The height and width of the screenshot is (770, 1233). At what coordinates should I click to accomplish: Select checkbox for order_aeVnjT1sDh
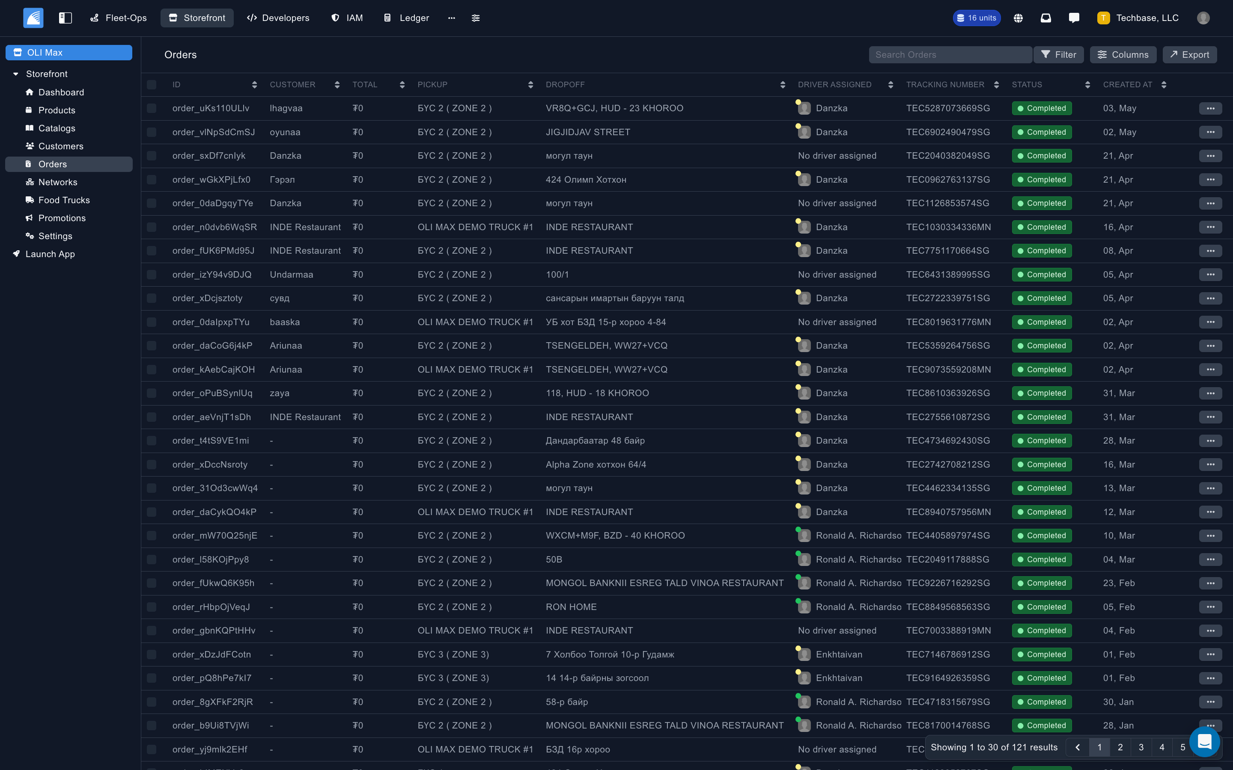pos(151,417)
